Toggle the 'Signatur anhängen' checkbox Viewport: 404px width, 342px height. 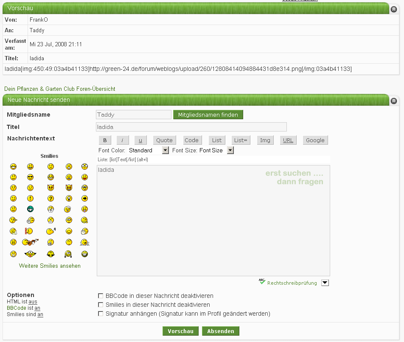[101, 314]
